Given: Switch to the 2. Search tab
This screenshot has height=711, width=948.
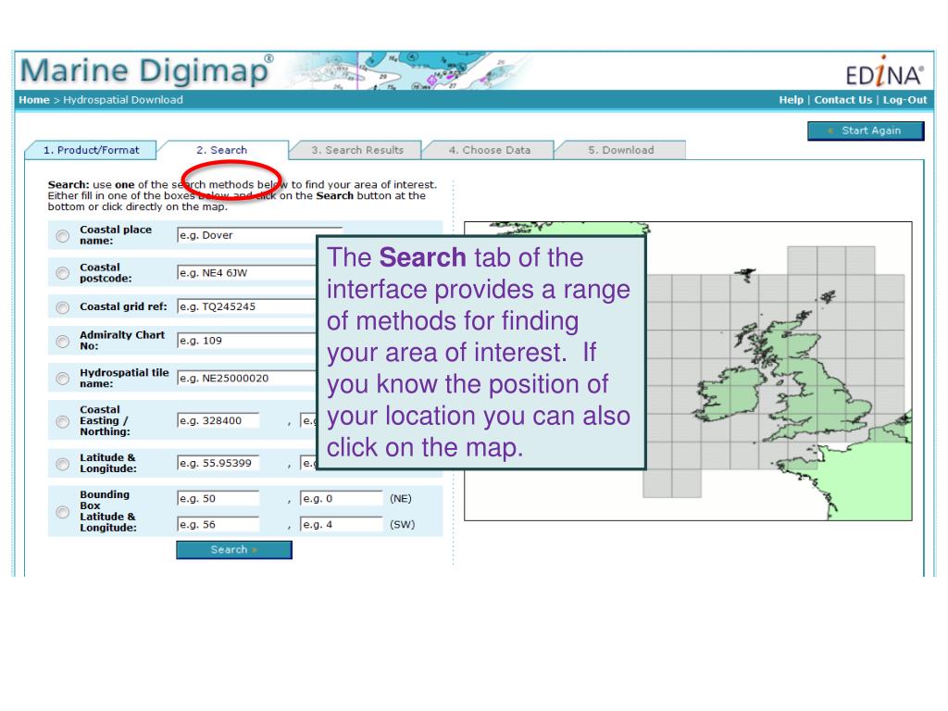Looking at the screenshot, I should click(x=221, y=150).
